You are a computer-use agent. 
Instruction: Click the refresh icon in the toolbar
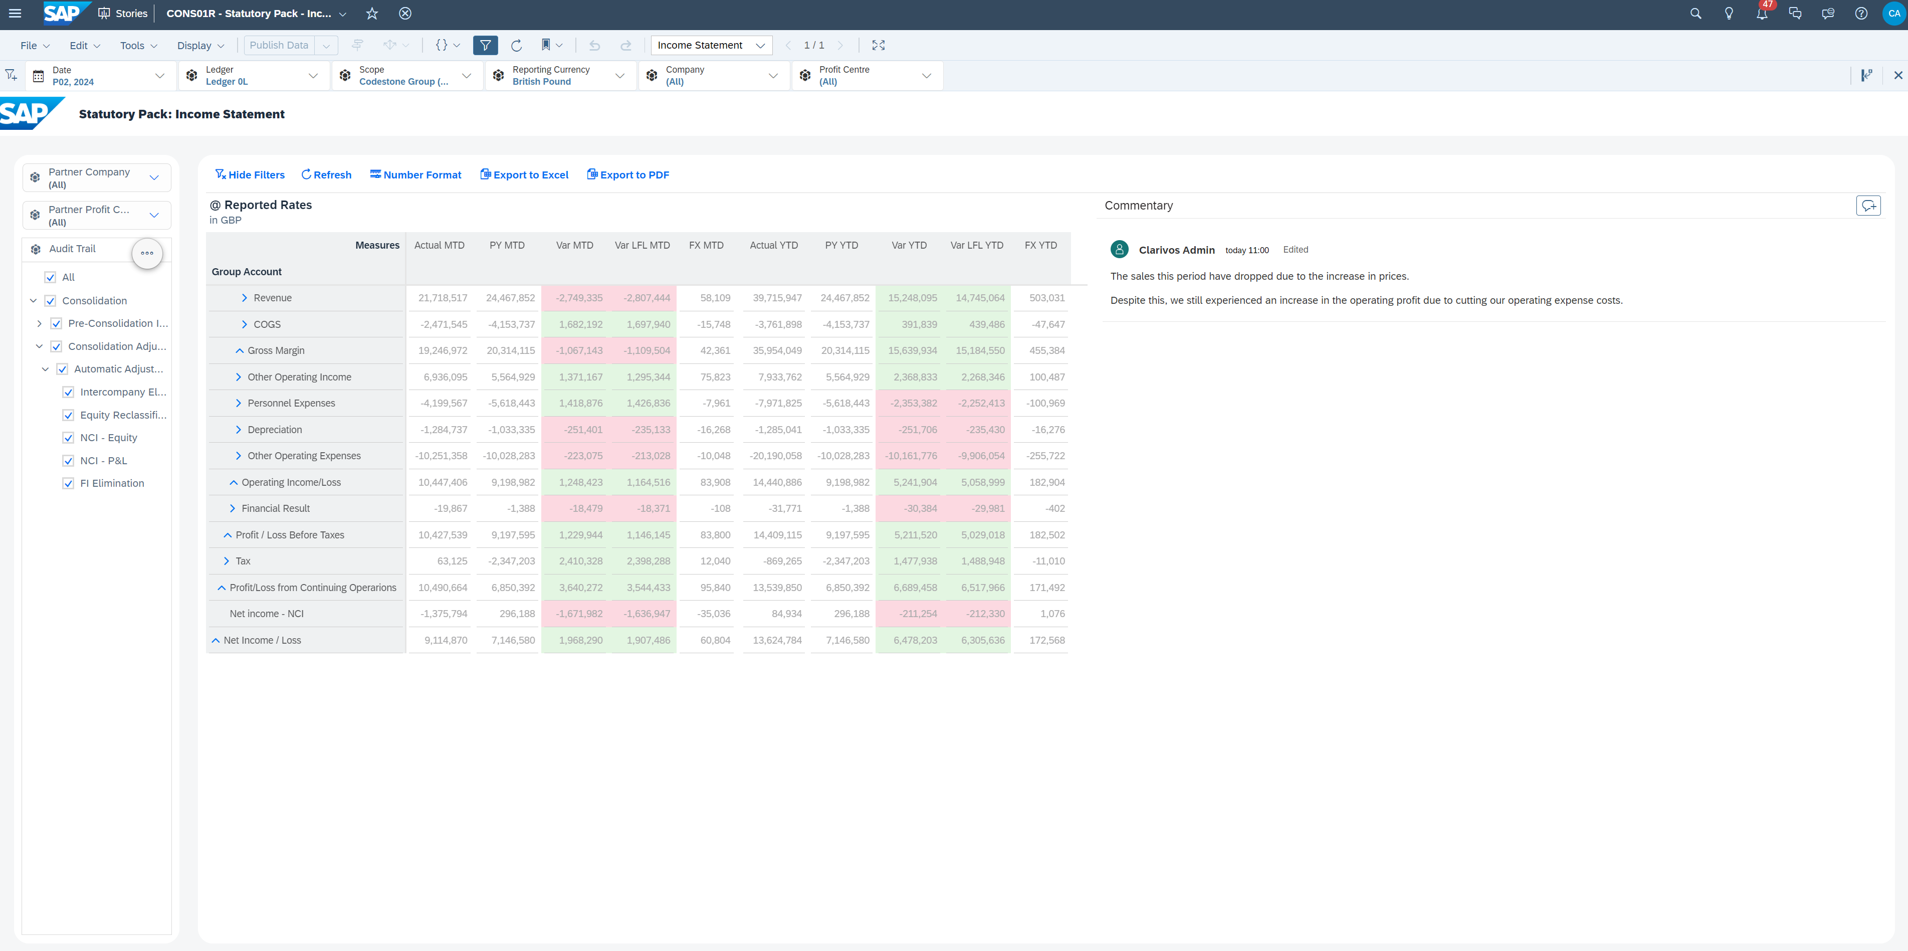pos(516,45)
